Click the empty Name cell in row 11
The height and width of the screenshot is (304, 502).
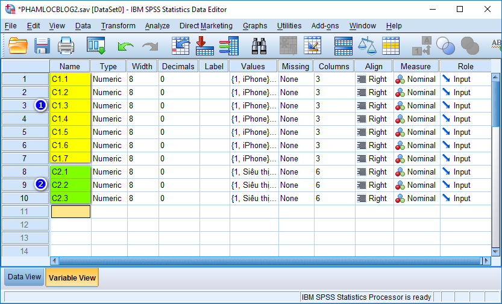click(71, 212)
